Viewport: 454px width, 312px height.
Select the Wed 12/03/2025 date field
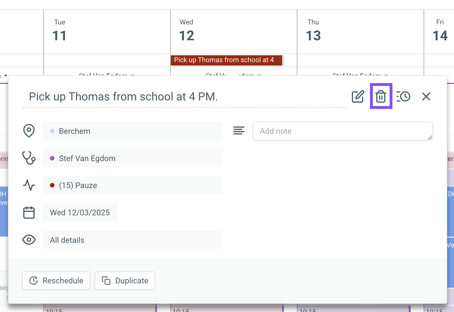(x=80, y=213)
